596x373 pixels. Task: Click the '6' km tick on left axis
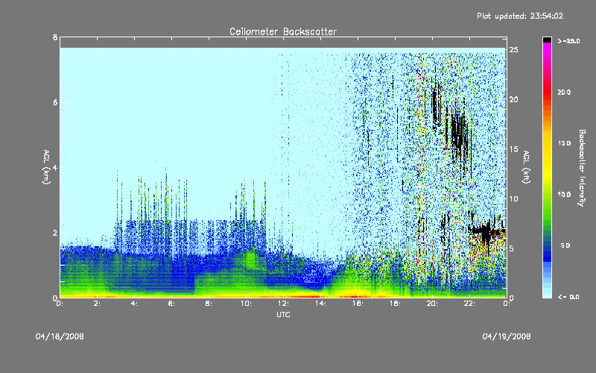tap(55, 102)
